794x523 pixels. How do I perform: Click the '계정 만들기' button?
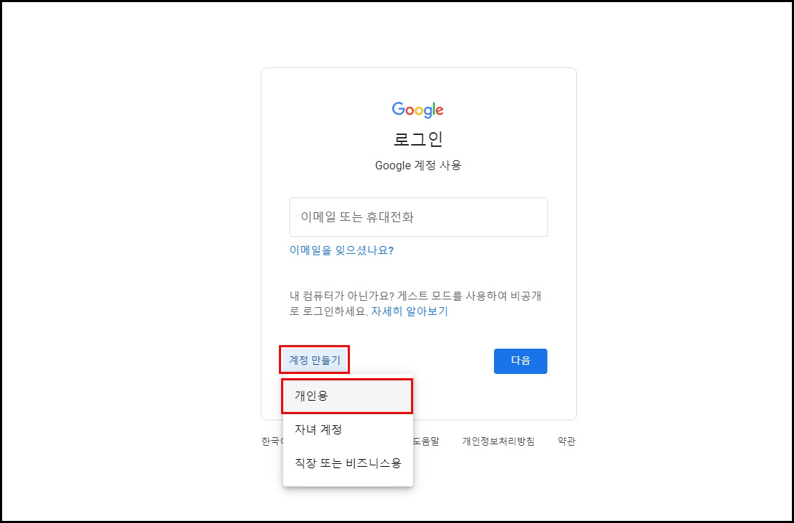click(x=315, y=361)
